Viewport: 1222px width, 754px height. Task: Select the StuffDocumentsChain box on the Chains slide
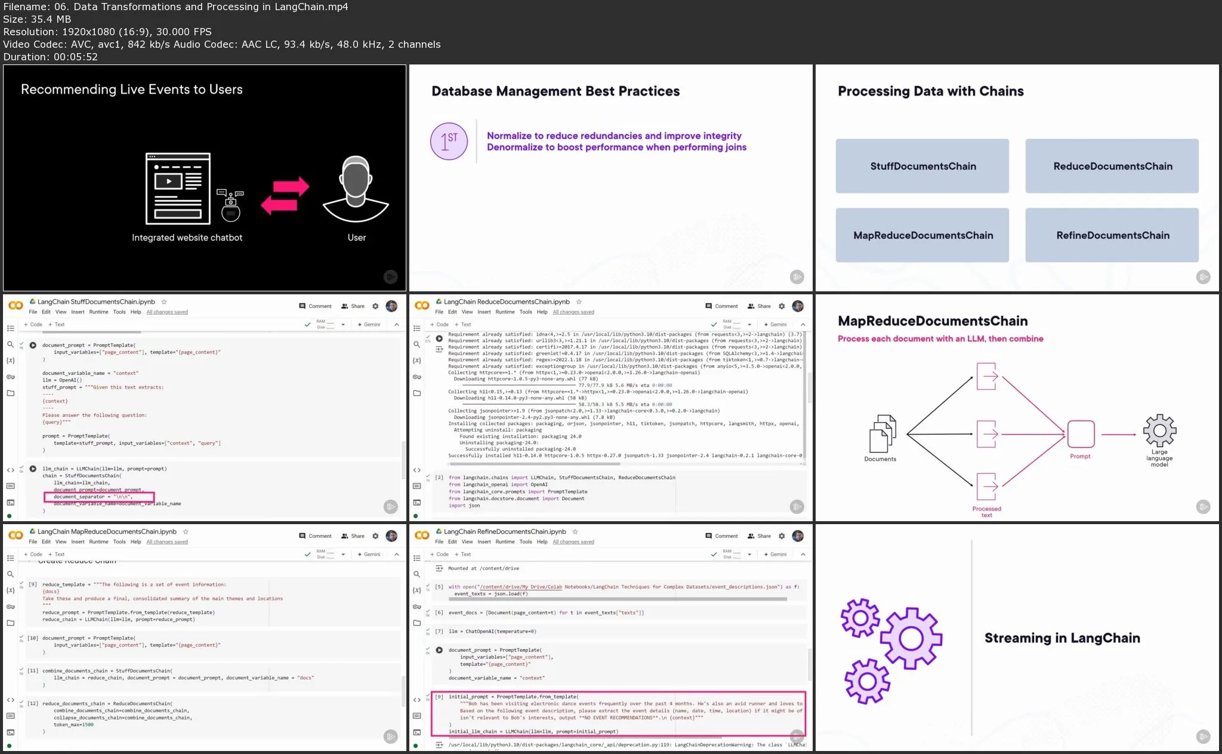[922, 166]
